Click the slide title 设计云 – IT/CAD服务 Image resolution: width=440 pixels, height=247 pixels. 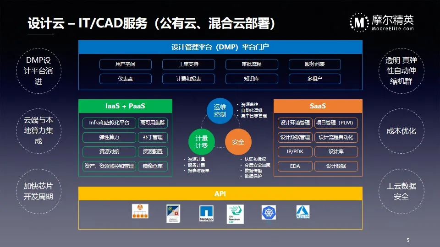tap(88, 23)
